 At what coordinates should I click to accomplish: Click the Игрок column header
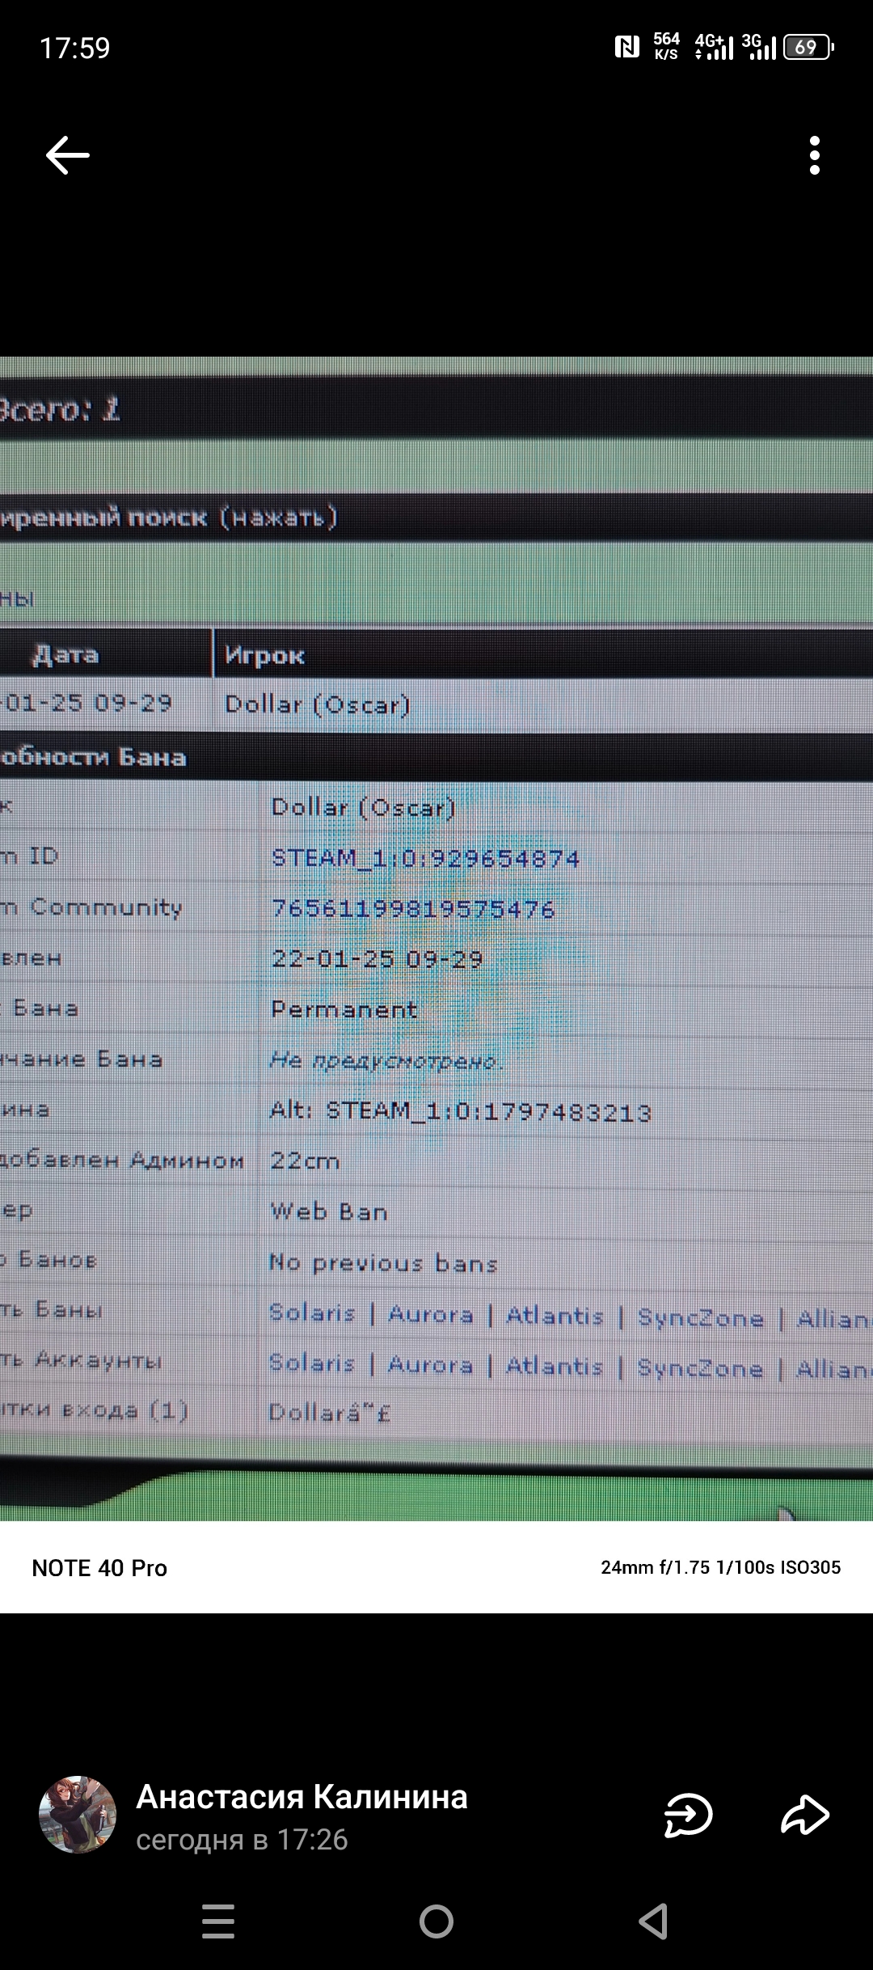tap(264, 656)
